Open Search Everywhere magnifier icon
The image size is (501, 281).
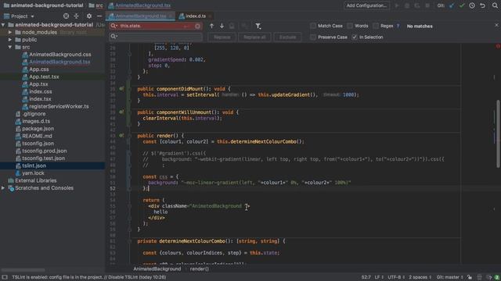pos(495,5)
